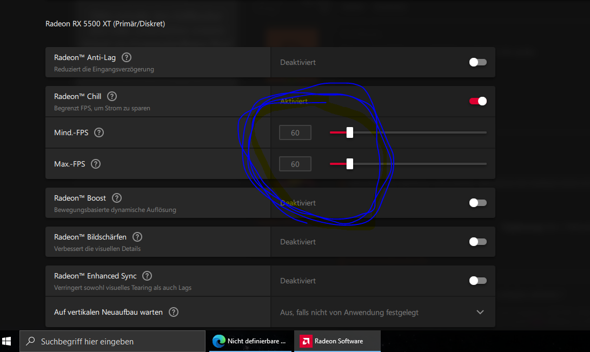The height and width of the screenshot is (352, 590).
Task: Click 'Verringert sowohl visuelles Tearing' description
Action: click(123, 288)
